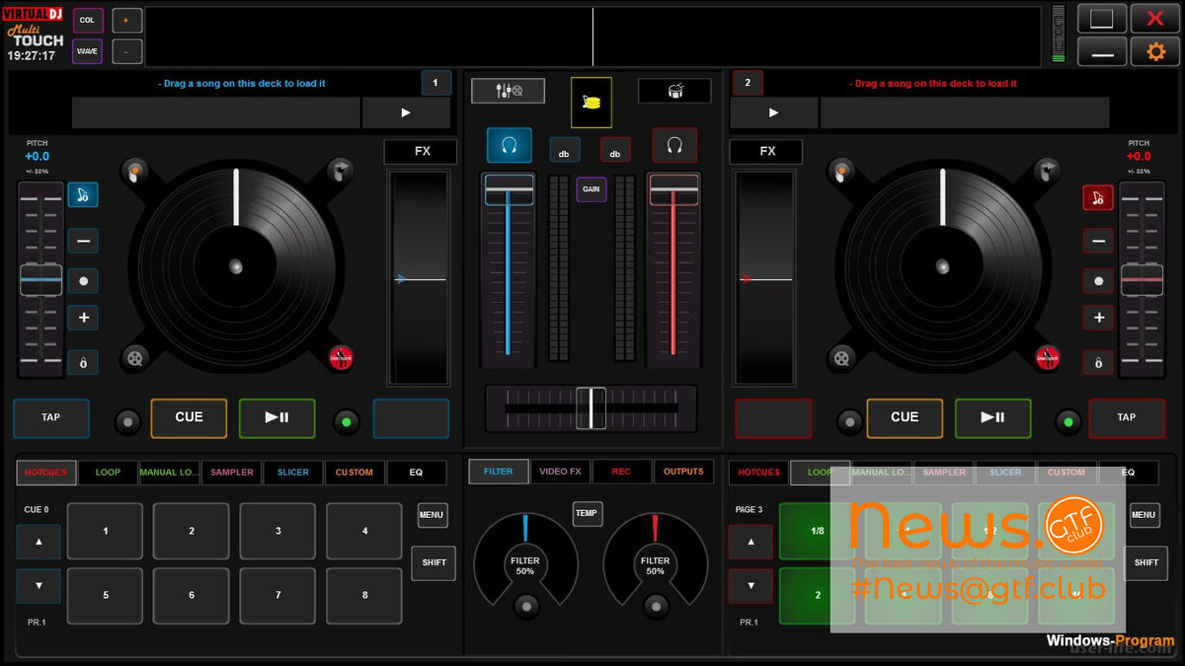Image resolution: width=1185 pixels, height=666 pixels.
Task: Click deck 2 film reel video icon
Action: click(842, 357)
